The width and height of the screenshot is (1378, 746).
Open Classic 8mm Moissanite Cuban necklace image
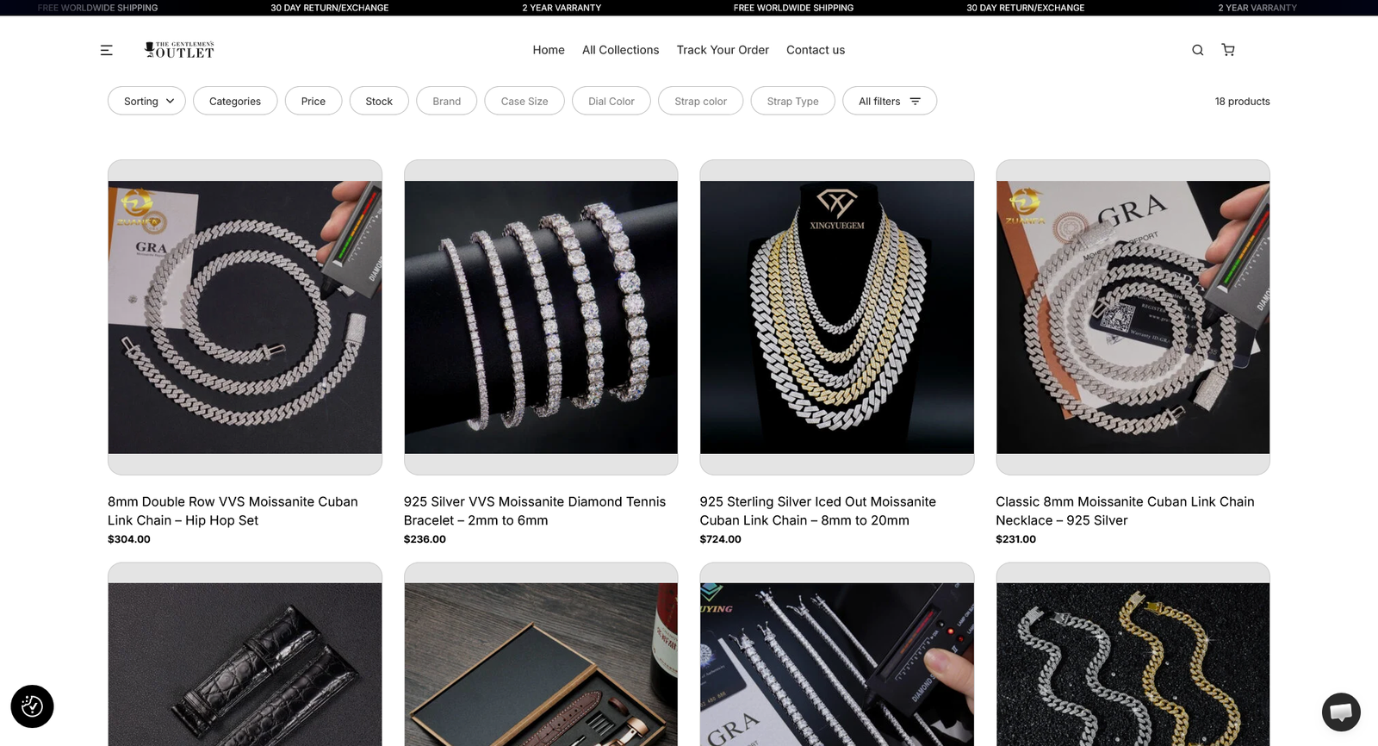tap(1133, 317)
